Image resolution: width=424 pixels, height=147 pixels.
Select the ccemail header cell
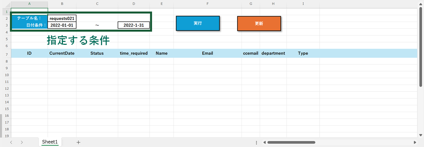pyautogui.click(x=250, y=53)
